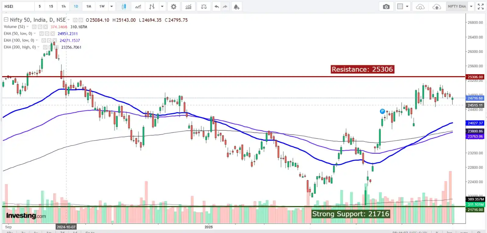487x233 pixels.
Task: Click the 389.357M volume axis label
Action: tap(475, 199)
